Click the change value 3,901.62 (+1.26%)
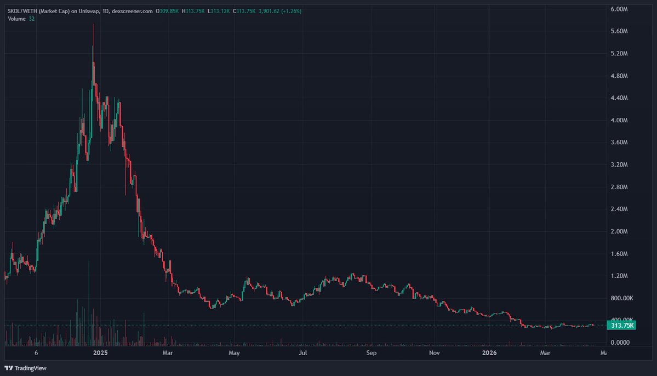This screenshot has width=657, height=376. 280,12
